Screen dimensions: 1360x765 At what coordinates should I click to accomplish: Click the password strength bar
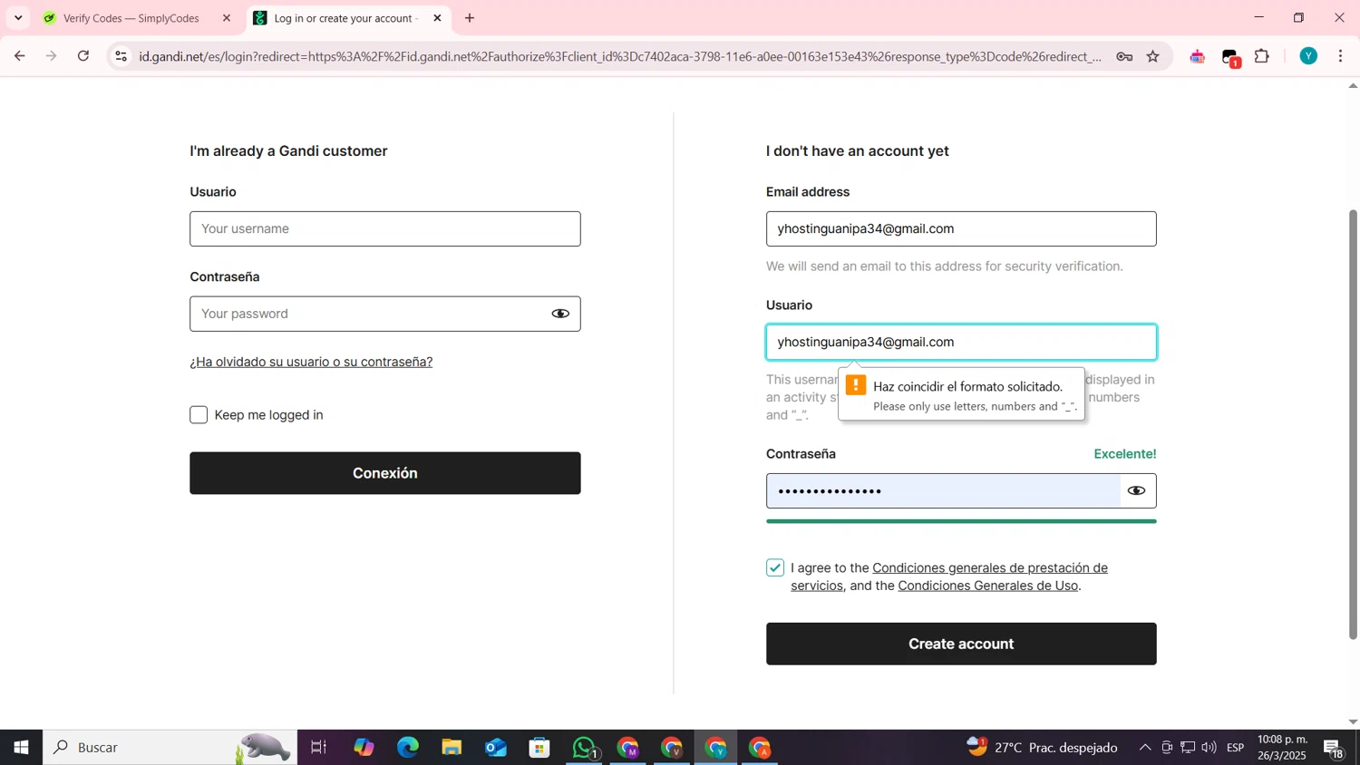961,521
